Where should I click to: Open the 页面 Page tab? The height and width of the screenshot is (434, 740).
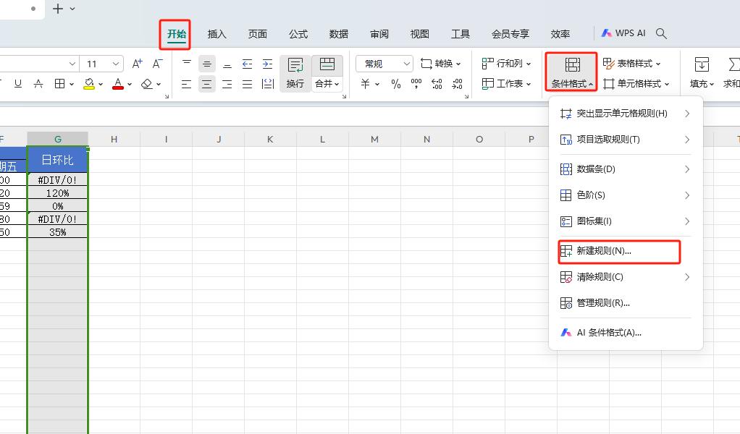point(258,34)
